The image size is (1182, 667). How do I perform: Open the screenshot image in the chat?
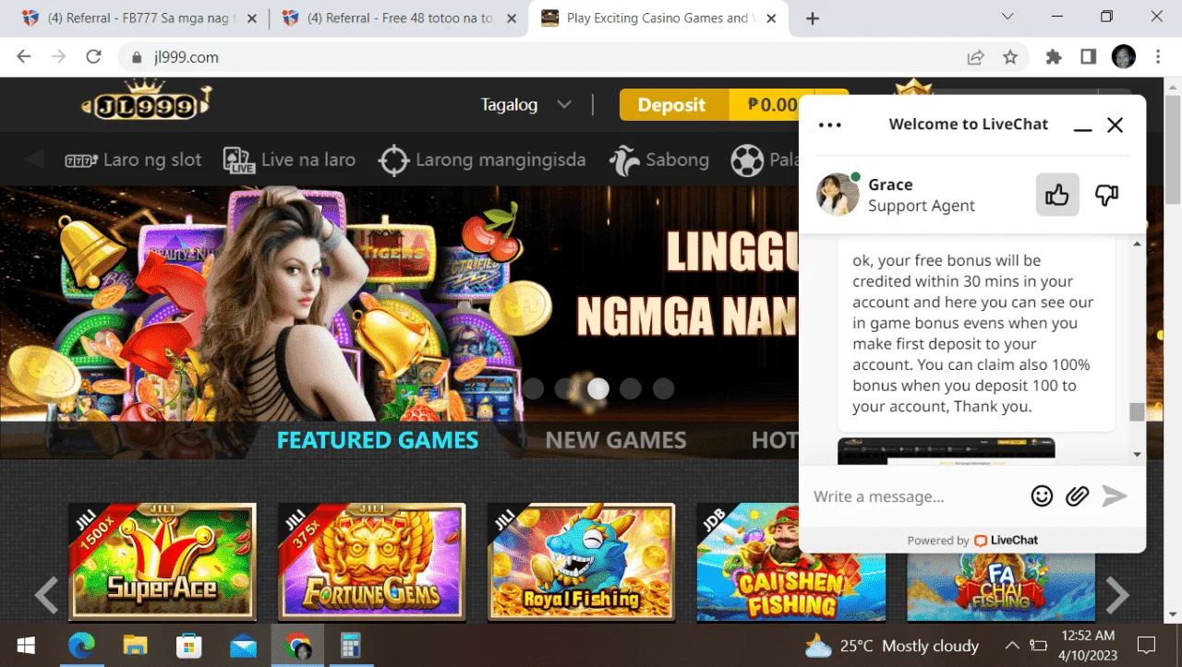point(947,449)
